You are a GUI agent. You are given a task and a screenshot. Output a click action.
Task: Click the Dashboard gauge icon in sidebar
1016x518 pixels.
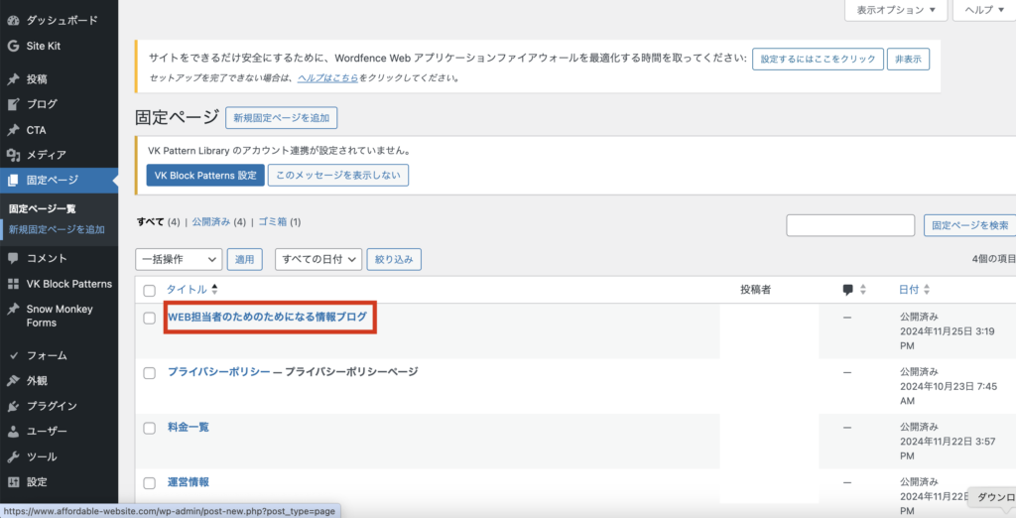tap(13, 20)
